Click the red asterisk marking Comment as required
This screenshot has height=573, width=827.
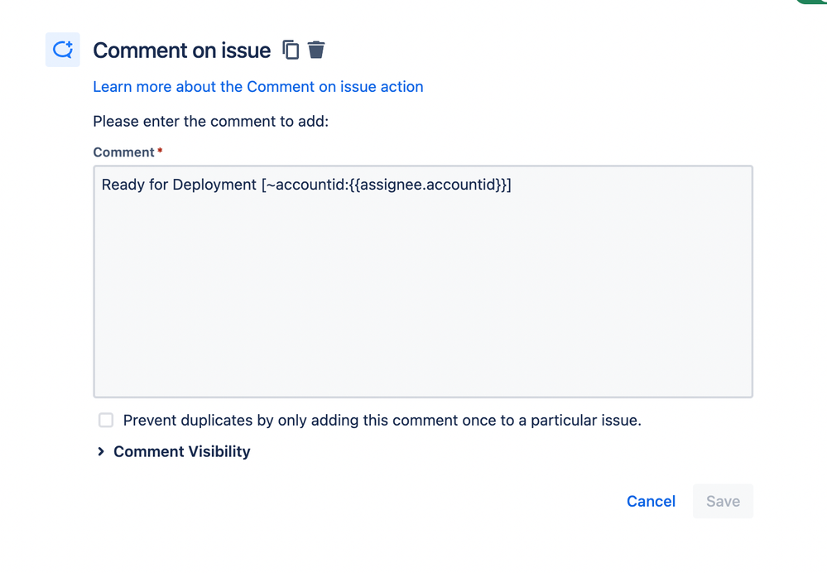pyautogui.click(x=159, y=152)
